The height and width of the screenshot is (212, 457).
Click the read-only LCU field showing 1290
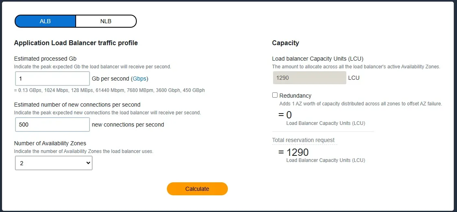[309, 78]
